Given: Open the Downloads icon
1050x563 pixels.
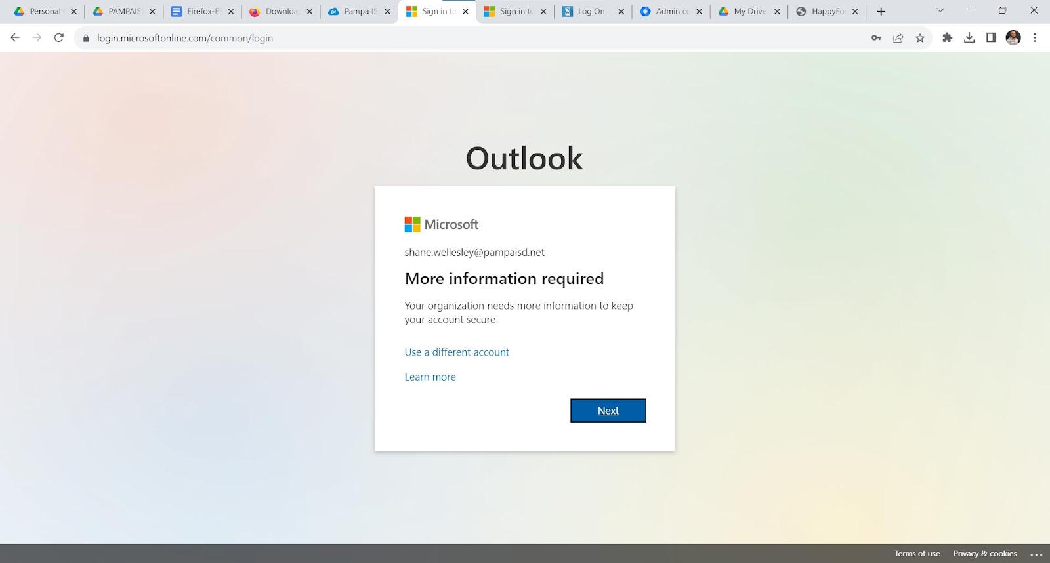Looking at the screenshot, I should [x=969, y=38].
